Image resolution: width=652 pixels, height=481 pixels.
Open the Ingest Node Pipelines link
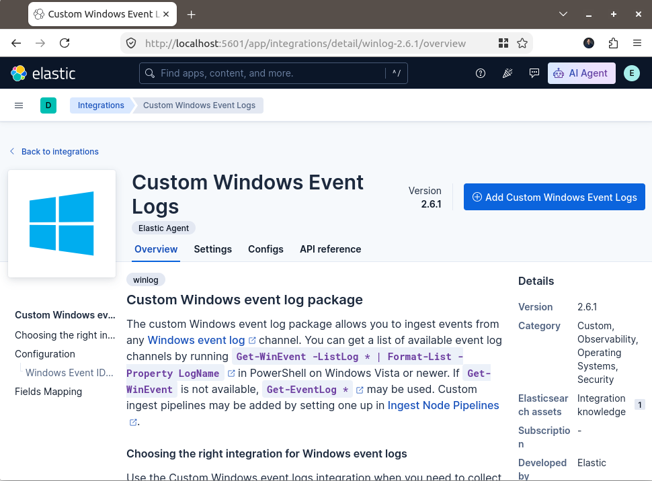tap(443, 405)
